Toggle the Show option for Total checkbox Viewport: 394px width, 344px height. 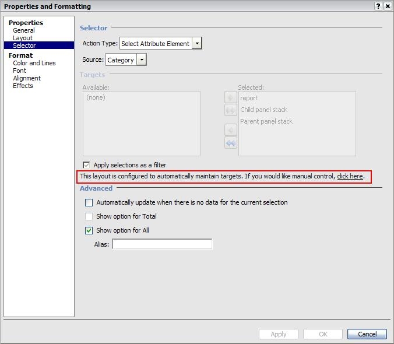point(89,217)
